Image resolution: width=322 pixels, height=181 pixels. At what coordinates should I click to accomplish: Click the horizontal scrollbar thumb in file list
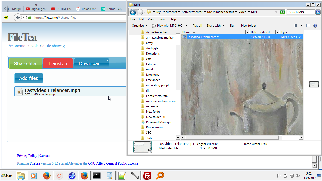click(x=232, y=138)
